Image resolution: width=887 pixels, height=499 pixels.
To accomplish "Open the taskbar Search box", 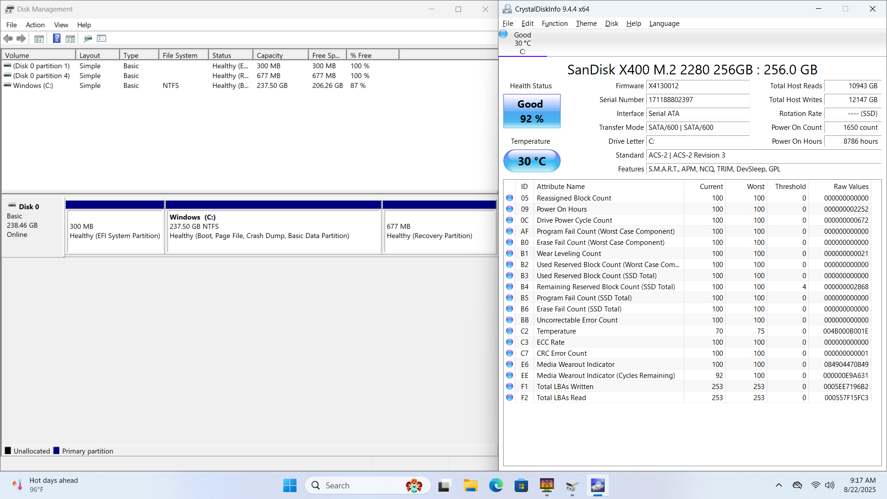I will pos(367,485).
